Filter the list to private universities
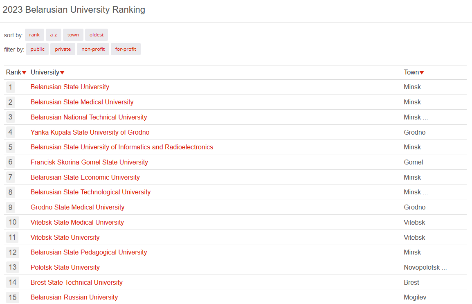Image resolution: width=472 pixels, height=304 pixels. [x=63, y=50]
